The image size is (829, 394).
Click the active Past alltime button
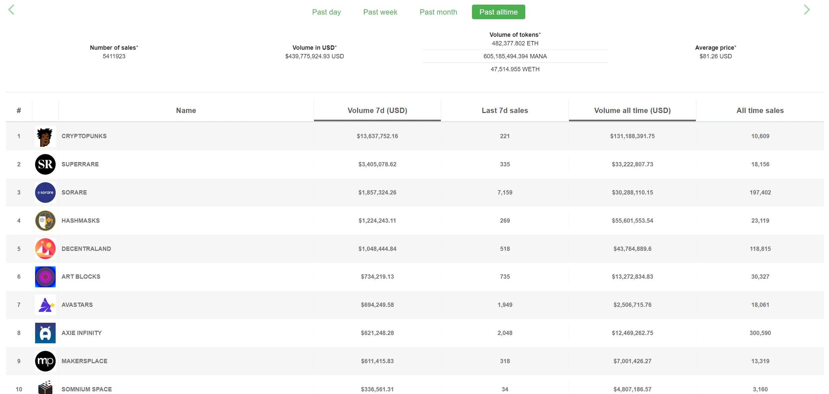pyautogui.click(x=498, y=12)
